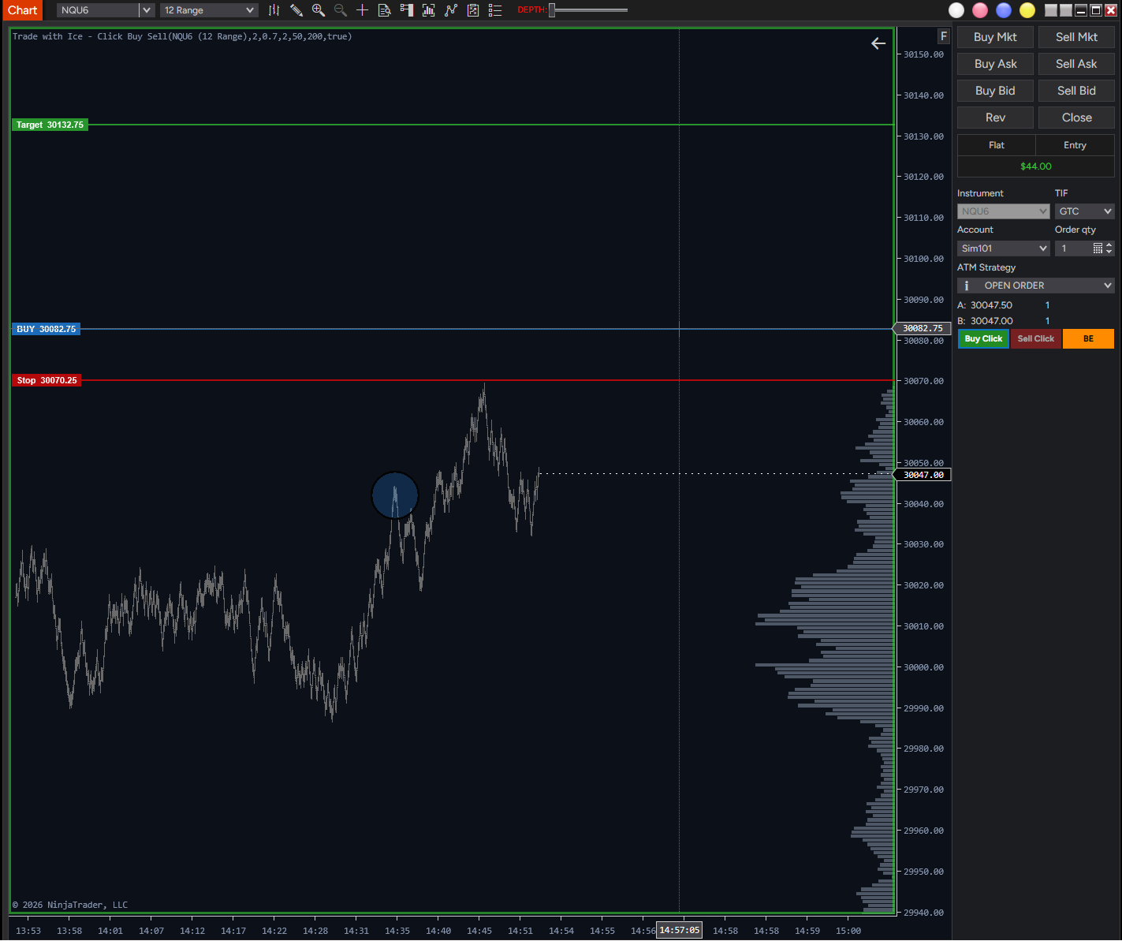Click the Buy Ask button
Image resolution: width=1122 pixels, height=941 pixels.
coord(995,64)
